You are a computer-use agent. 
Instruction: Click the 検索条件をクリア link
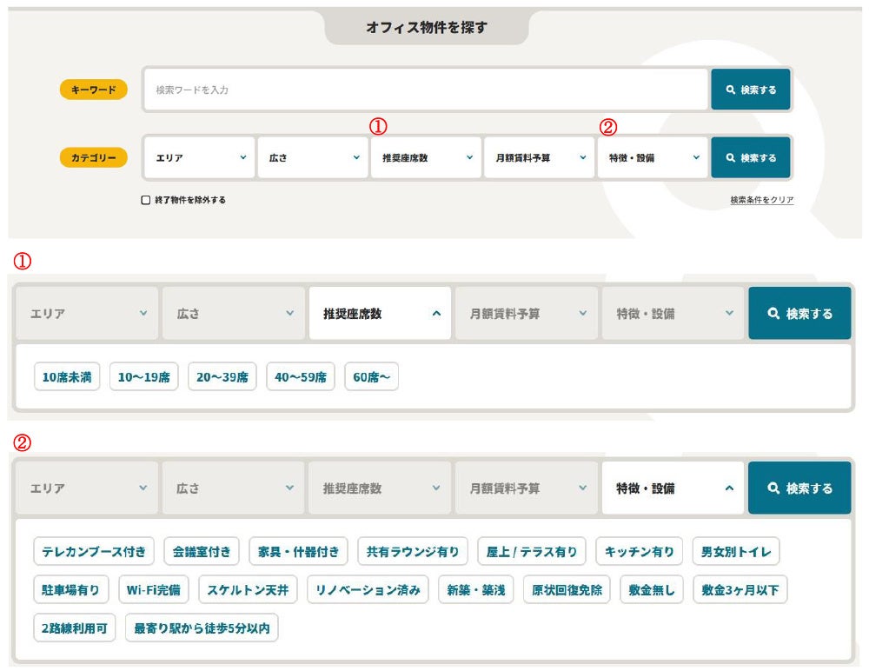[x=761, y=200]
